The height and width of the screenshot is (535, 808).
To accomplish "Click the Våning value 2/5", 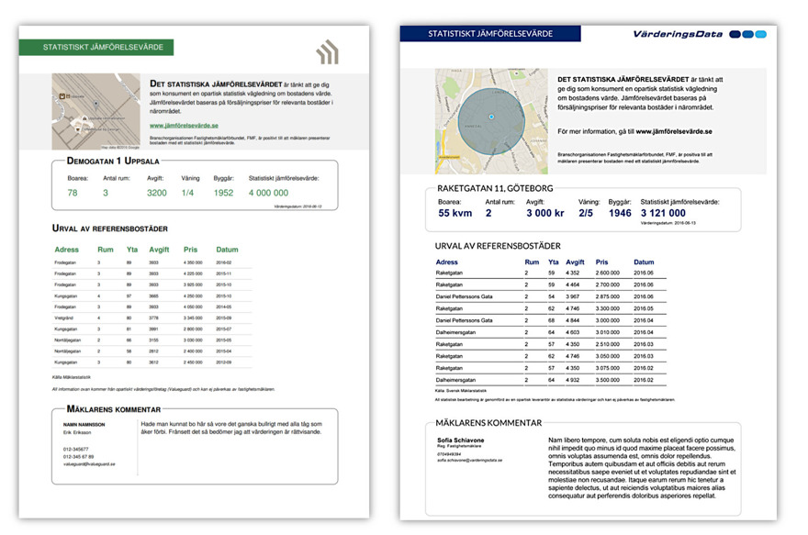I will click(x=586, y=213).
